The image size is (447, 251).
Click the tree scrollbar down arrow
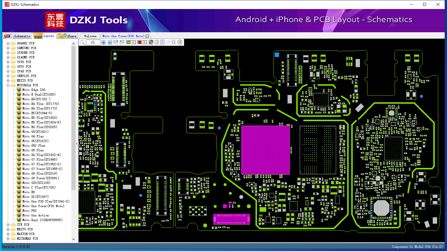click(x=73, y=239)
